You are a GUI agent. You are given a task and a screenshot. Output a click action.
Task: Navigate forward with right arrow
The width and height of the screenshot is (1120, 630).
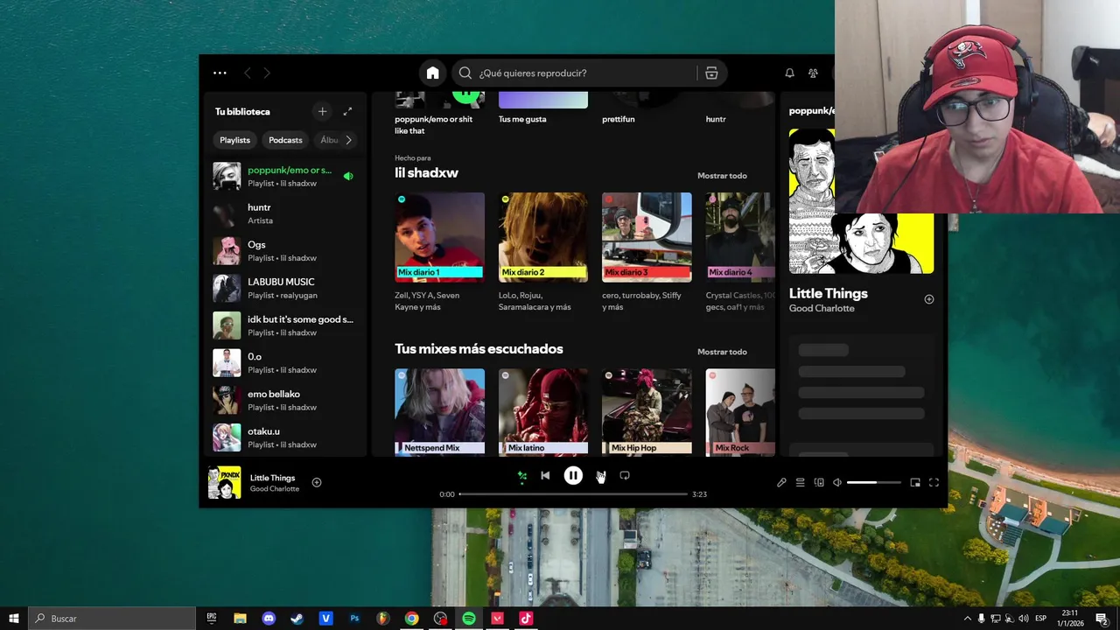[267, 73]
